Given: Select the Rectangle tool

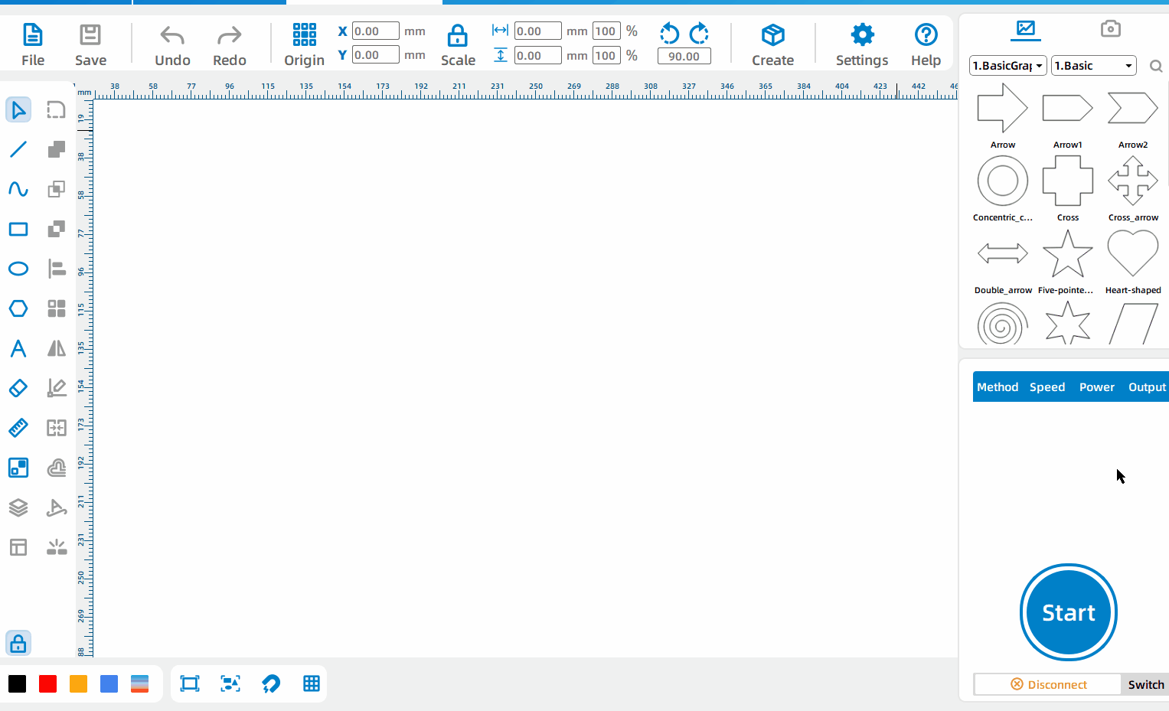Looking at the screenshot, I should coord(18,229).
